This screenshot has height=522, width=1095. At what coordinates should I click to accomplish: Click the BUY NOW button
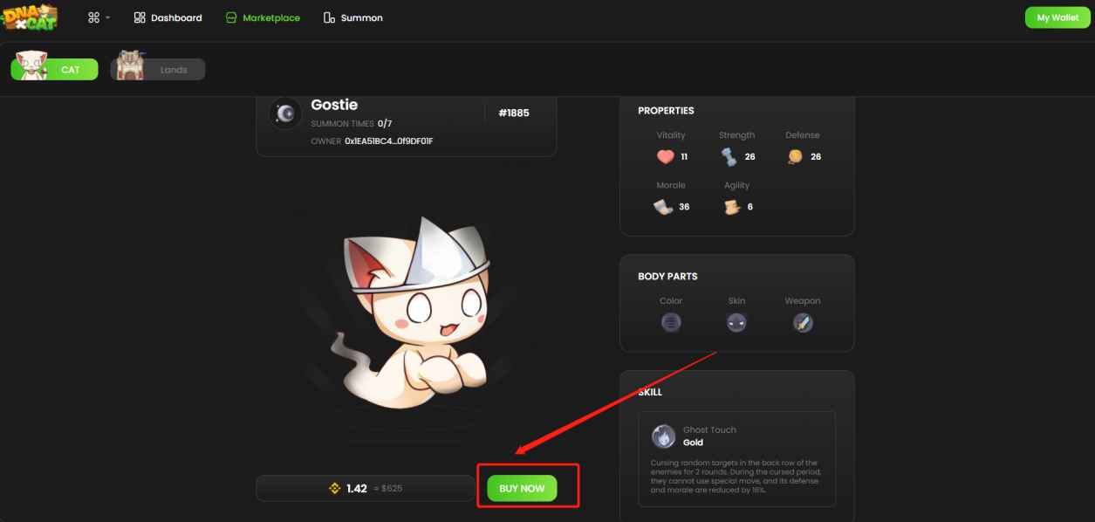pyautogui.click(x=522, y=488)
